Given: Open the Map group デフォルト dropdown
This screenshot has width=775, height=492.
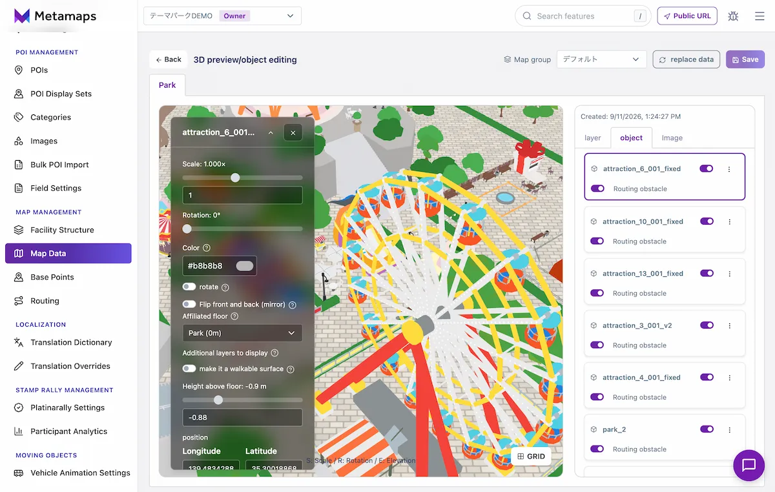Looking at the screenshot, I should coord(601,59).
